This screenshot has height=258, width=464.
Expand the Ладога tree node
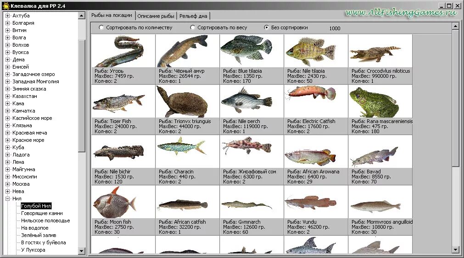8,155
